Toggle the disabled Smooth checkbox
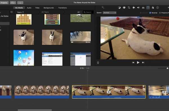Screen dimensions: 169x111 point(141,13)
